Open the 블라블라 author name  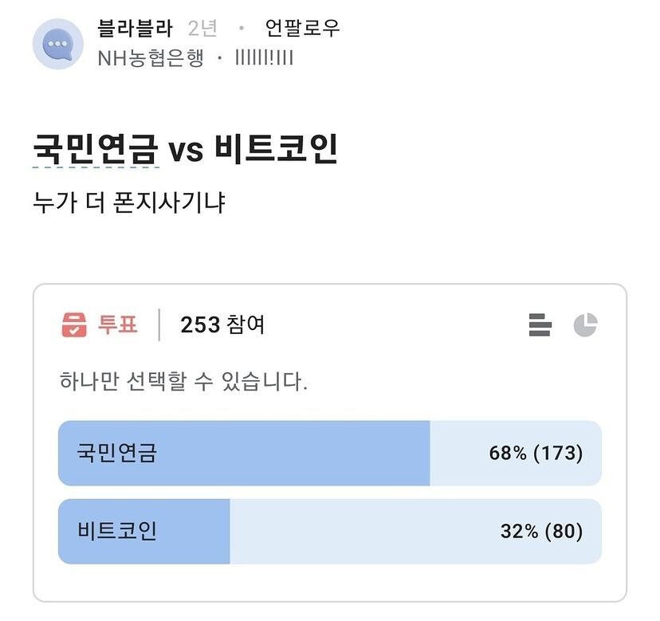[135, 29]
